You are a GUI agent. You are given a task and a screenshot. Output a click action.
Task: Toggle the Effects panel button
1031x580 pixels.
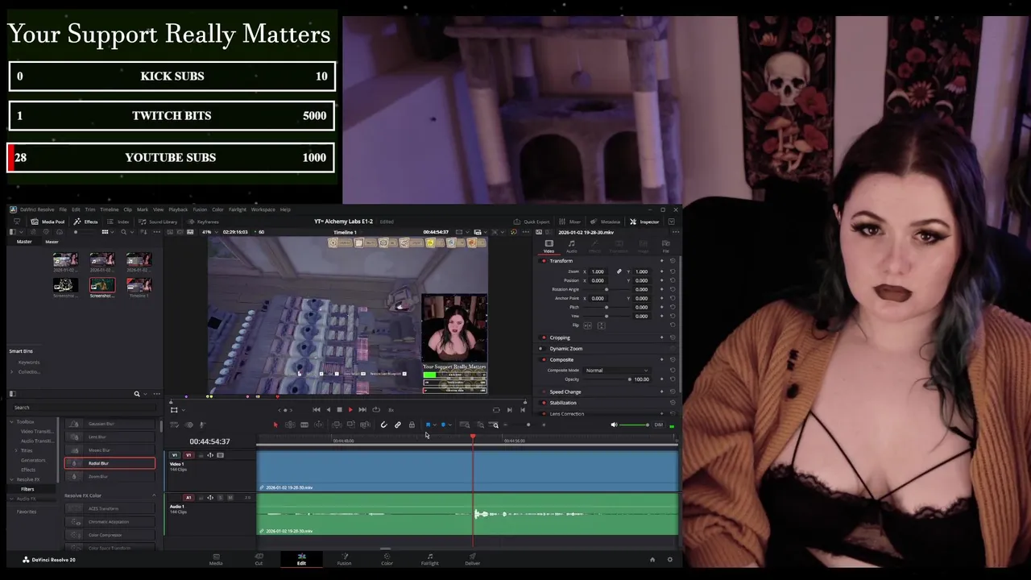point(85,222)
